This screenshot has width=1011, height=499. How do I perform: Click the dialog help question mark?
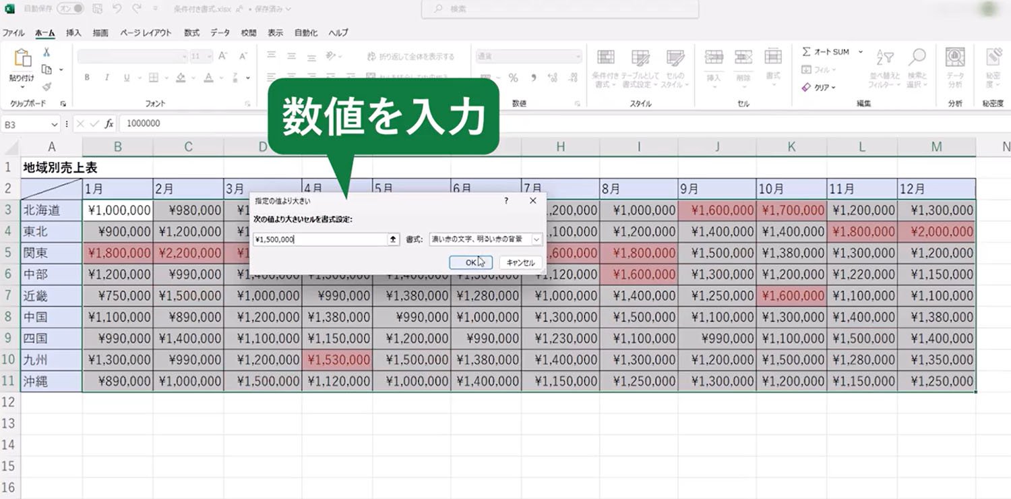(x=506, y=200)
